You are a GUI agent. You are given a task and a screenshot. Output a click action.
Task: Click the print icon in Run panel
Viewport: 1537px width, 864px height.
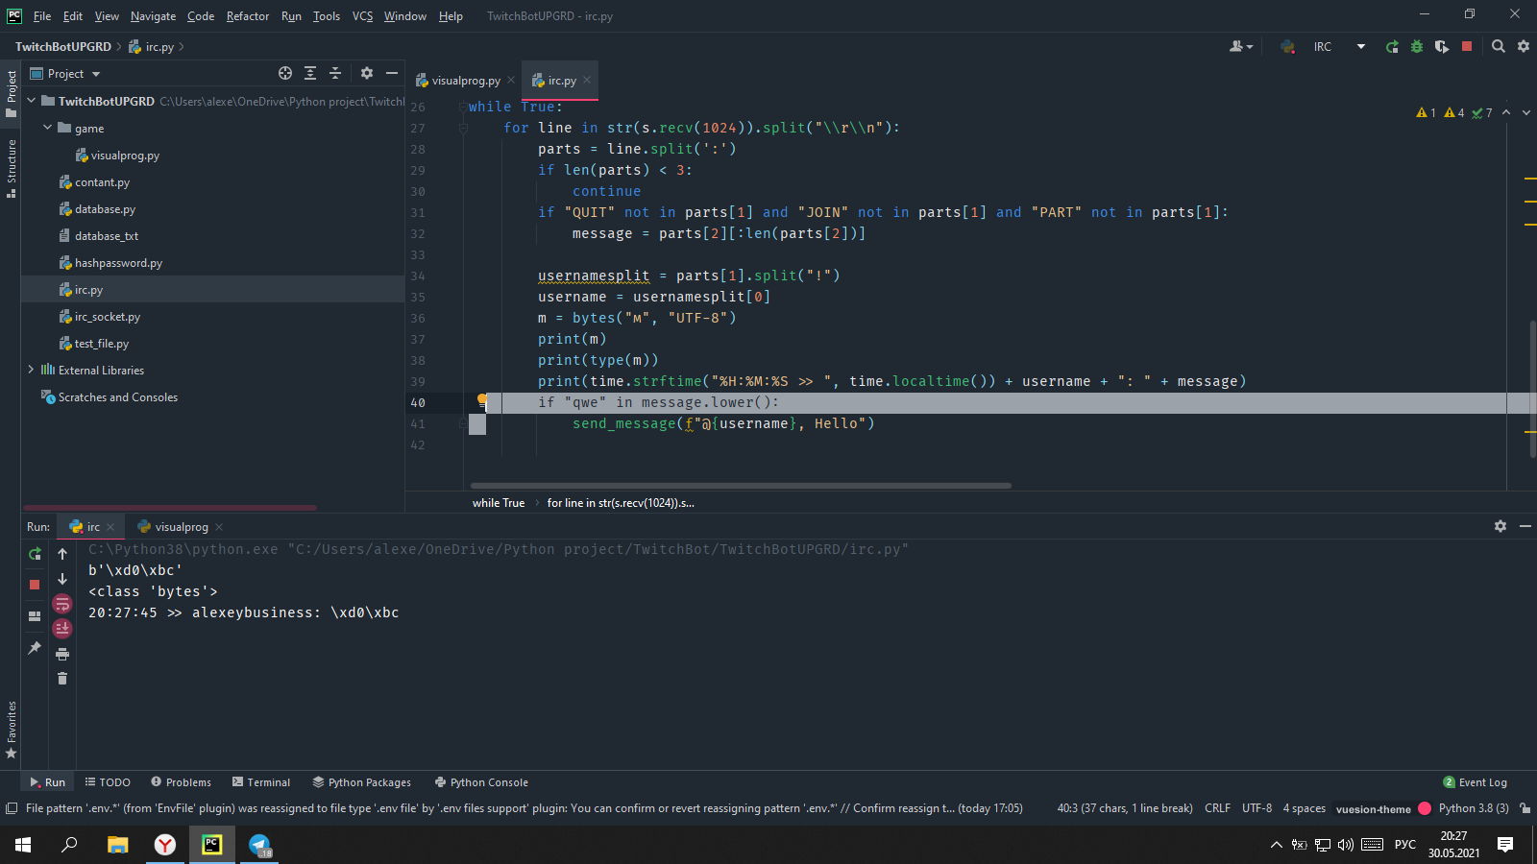coord(62,654)
